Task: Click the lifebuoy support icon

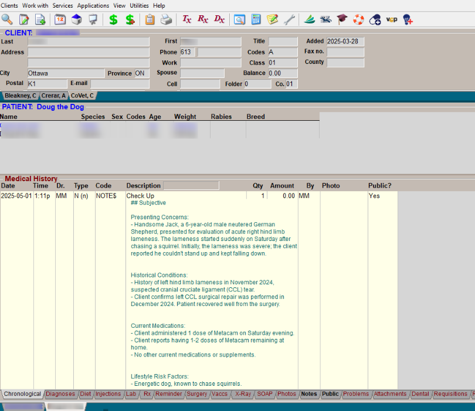Action: coord(358,19)
